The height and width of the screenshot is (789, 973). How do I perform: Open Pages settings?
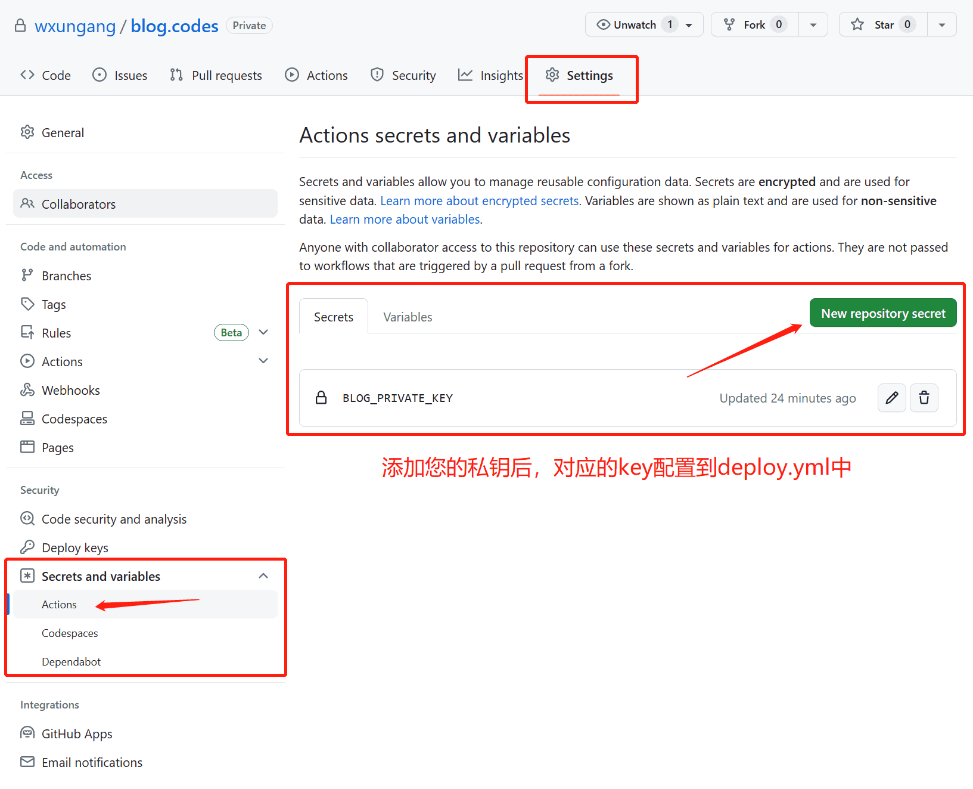145,447
